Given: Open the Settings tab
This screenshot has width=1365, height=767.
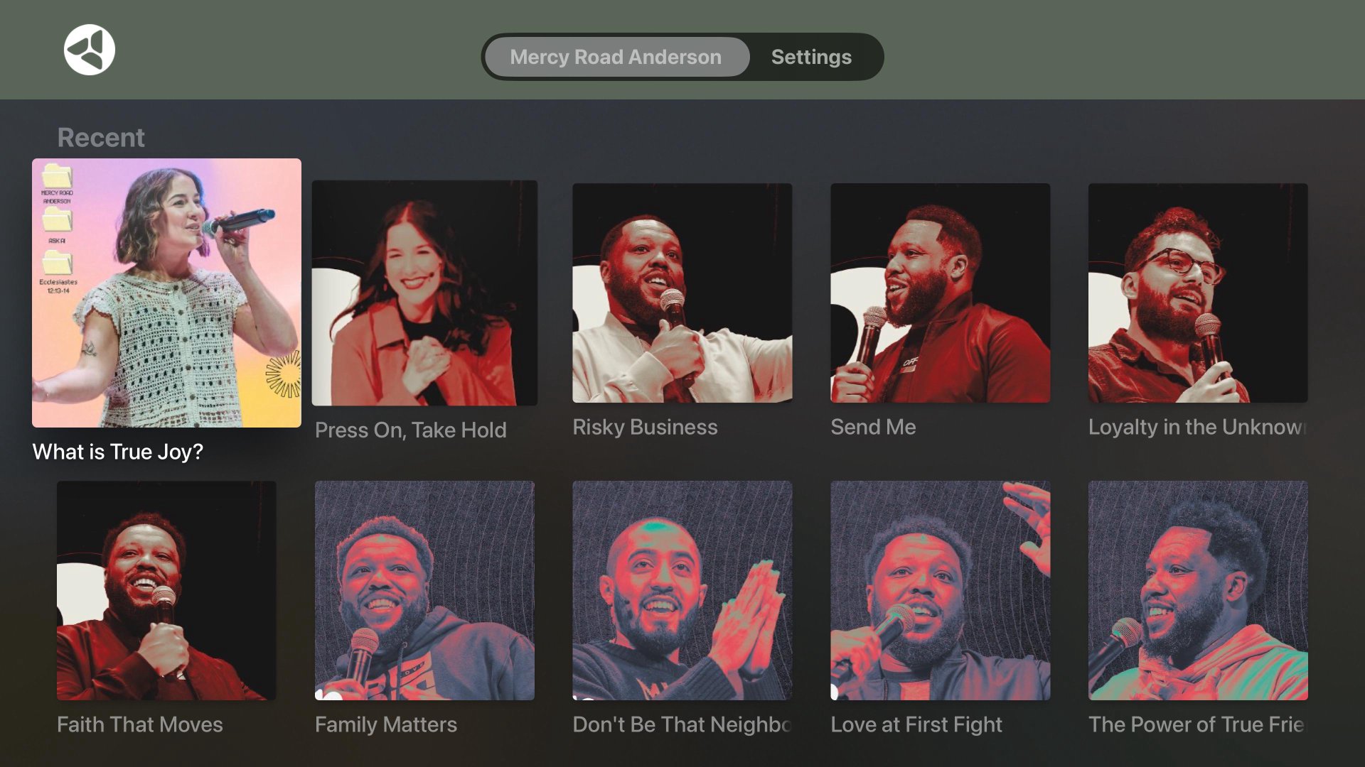Looking at the screenshot, I should pyautogui.click(x=811, y=57).
